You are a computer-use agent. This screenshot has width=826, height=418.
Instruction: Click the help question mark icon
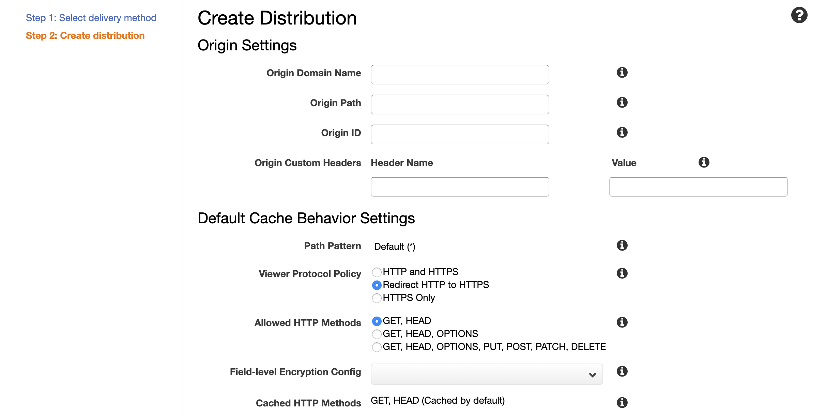click(x=799, y=15)
